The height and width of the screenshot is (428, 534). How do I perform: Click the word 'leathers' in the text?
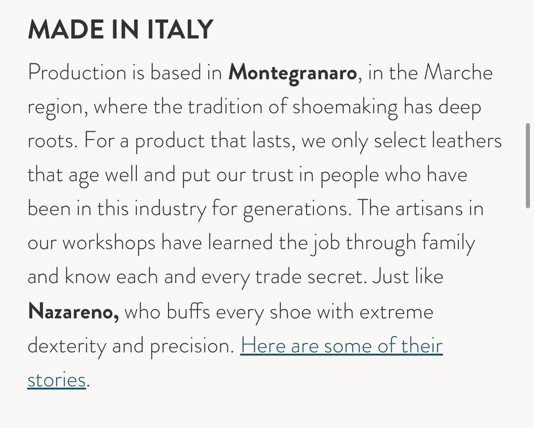click(468, 141)
